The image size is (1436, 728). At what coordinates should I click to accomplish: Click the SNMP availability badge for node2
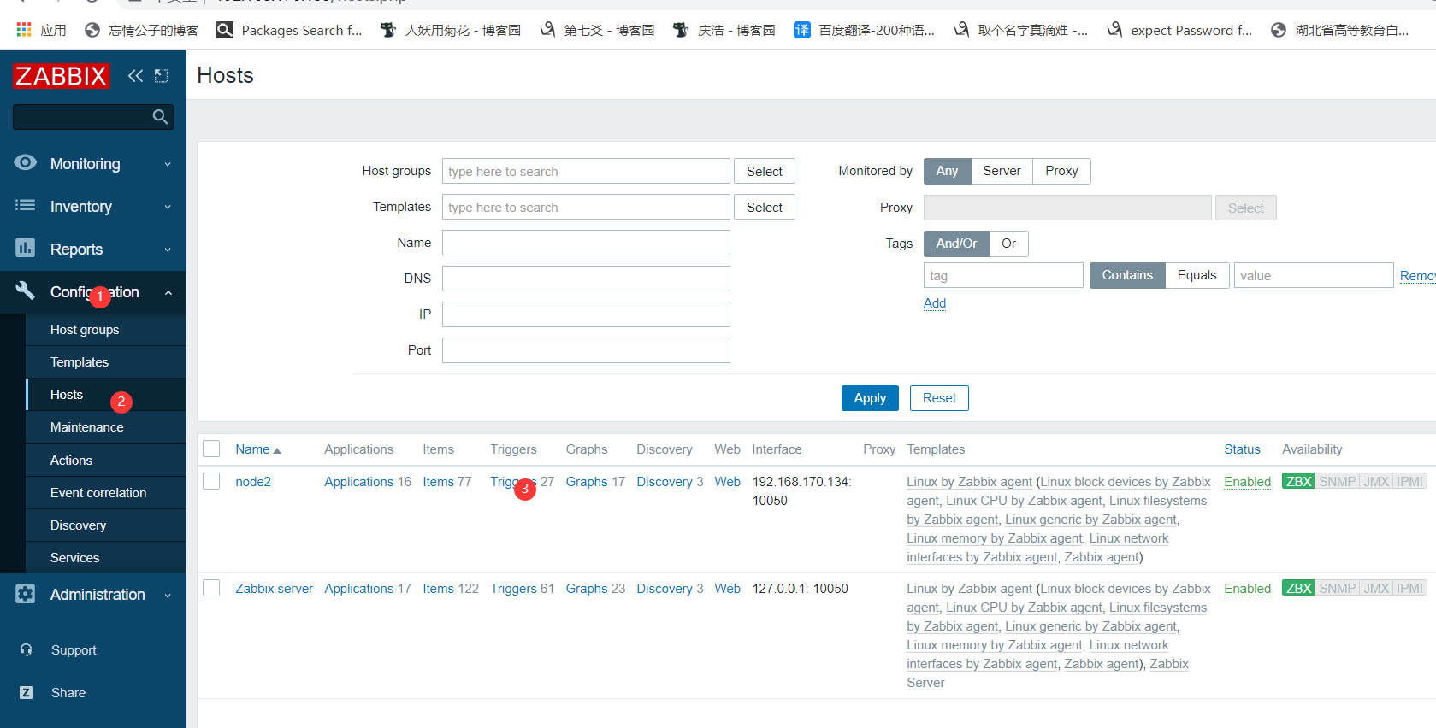[1337, 482]
